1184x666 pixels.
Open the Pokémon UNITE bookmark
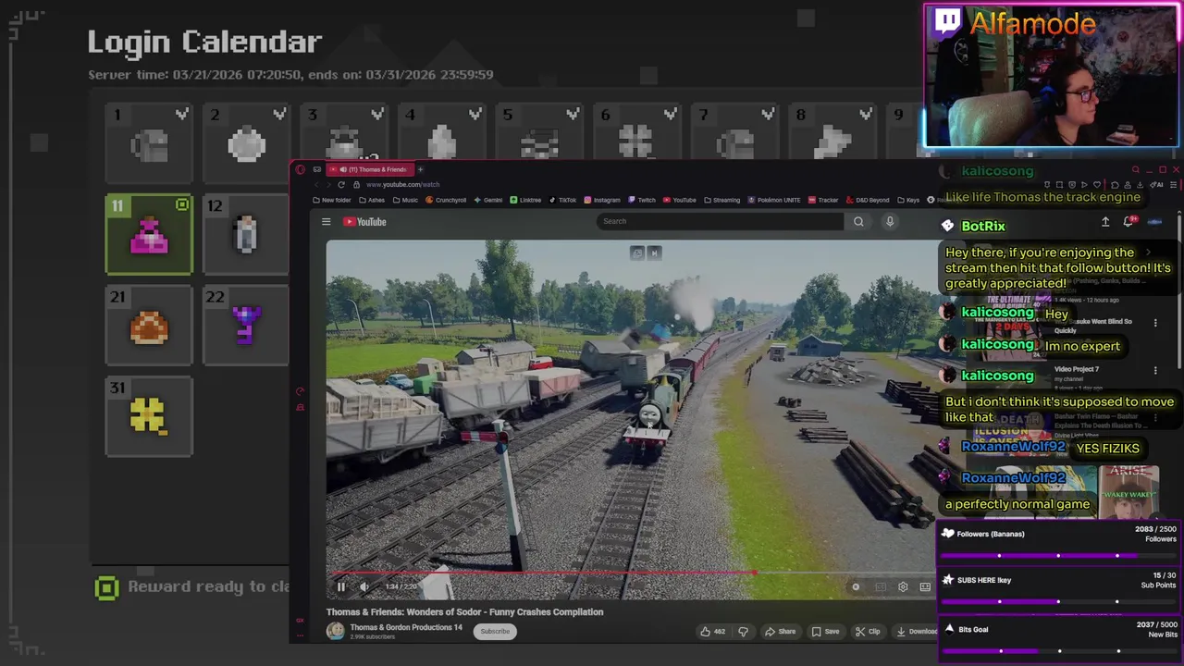(774, 200)
